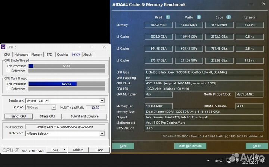Viewport: 269px width, 167px height.
Task: Click the AIDA64 Close button at bottom
Action: point(257,146)
